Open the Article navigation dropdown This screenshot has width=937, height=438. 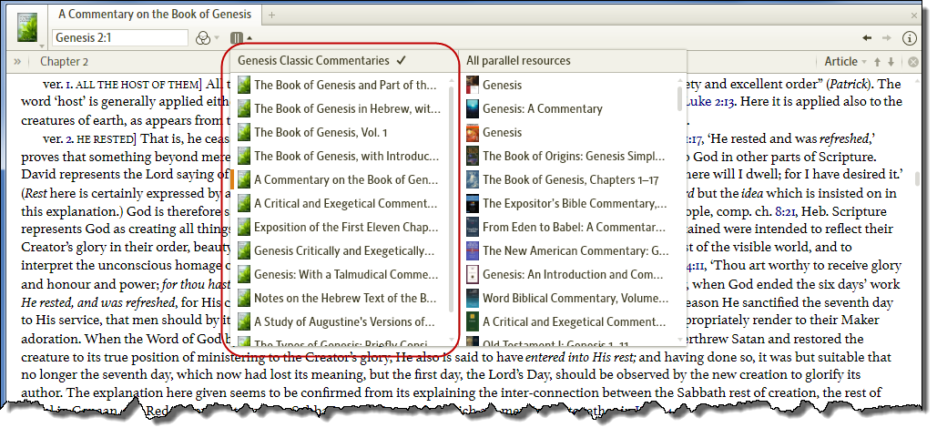(x=846, y=61)
